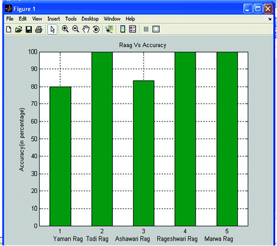The image size is (277, 246).
Task: Click the y-axis tick label 0
Action: coord(36,226)
